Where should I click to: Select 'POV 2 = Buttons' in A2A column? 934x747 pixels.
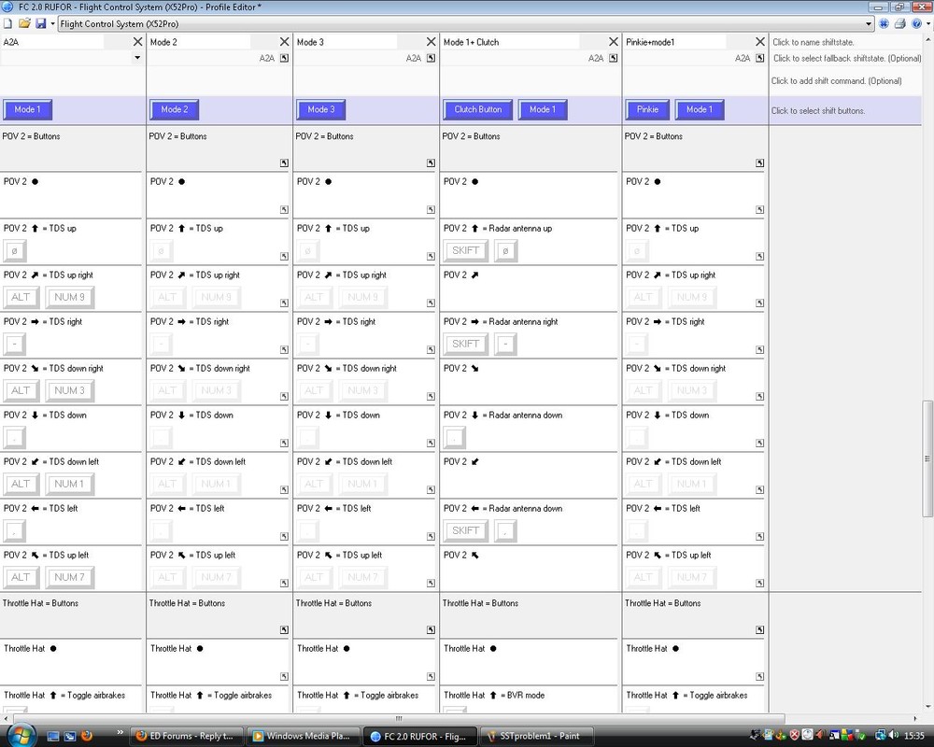31,136
